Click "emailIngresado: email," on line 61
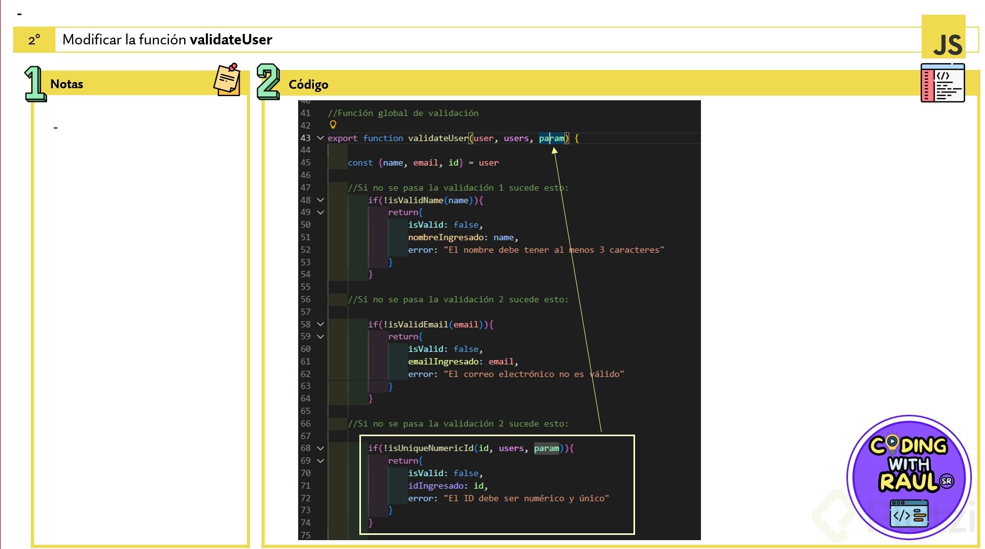Image resolution: width=985 pixels, height=549 pixels. (x=463, y=362)
